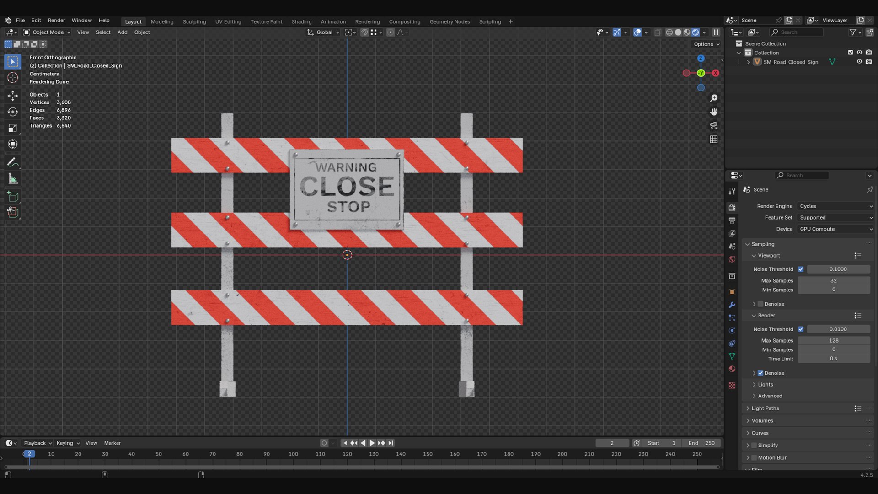The image size is (878, 494).
Task: Click the pan view hand icon
Action: pos(713,112)
